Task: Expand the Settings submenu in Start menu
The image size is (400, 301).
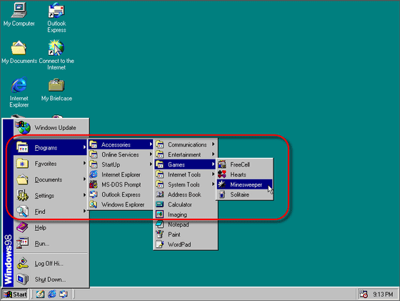Action: click(x=51, y=196)
